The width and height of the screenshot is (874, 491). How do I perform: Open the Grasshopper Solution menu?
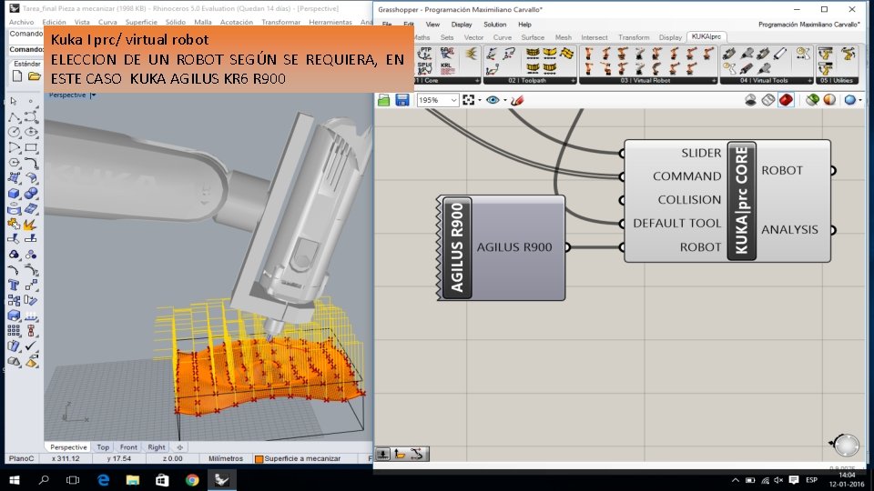point(494,25)
